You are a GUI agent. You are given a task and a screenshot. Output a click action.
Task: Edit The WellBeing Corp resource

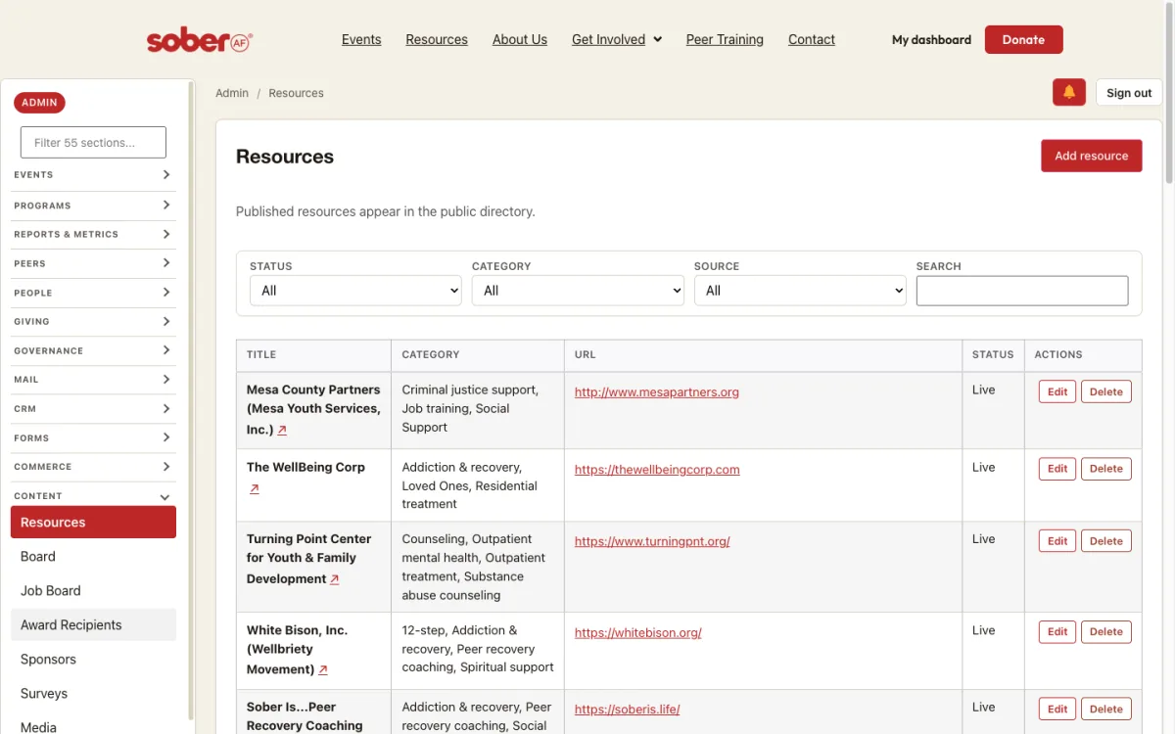pyautogui.click(x=1057, y=469)
